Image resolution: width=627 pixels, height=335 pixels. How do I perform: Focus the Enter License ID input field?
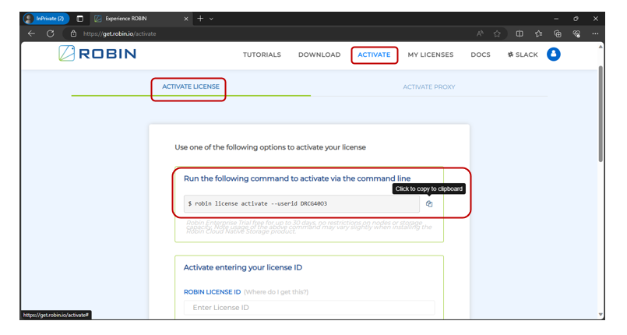pos(309,308)
